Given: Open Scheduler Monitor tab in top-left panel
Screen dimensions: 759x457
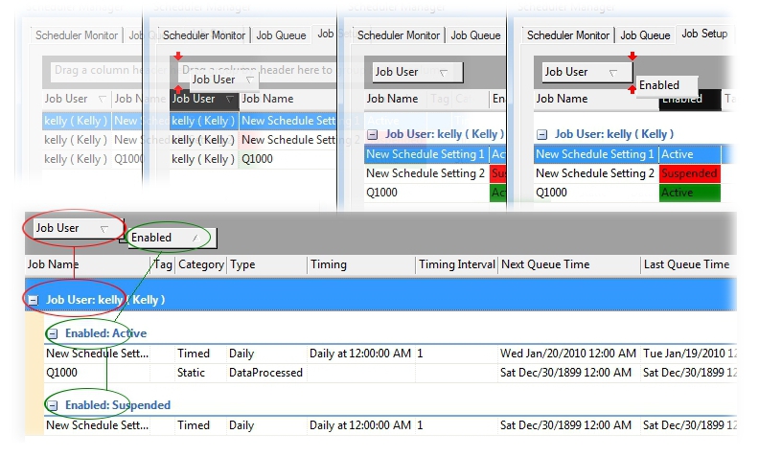Looking at the screenshot, I should [x=76, y=35].
